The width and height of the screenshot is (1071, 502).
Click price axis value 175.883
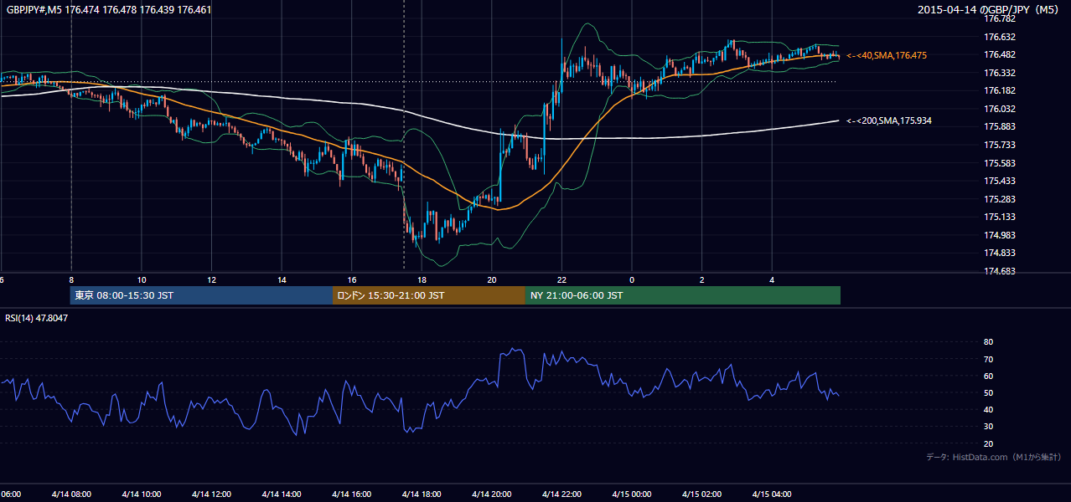point(1000,126)
